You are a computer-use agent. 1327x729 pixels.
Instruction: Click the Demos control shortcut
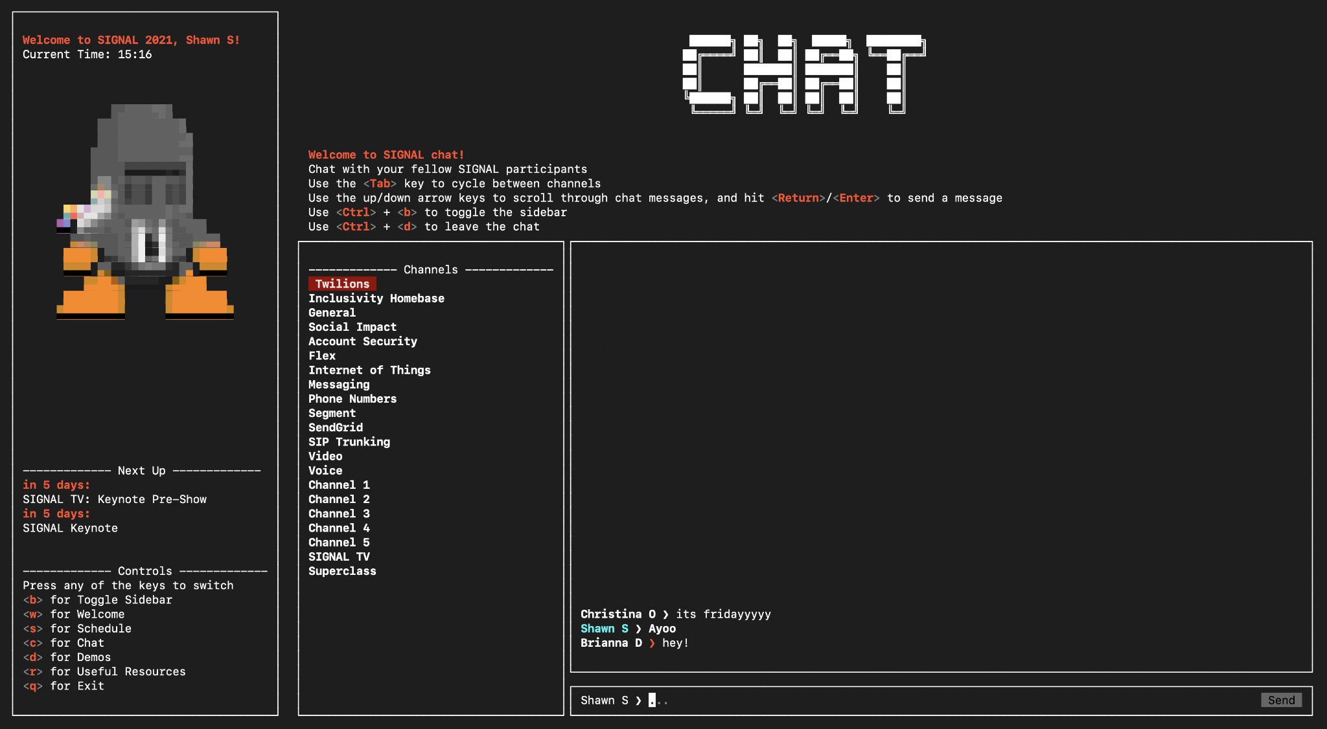67,657
